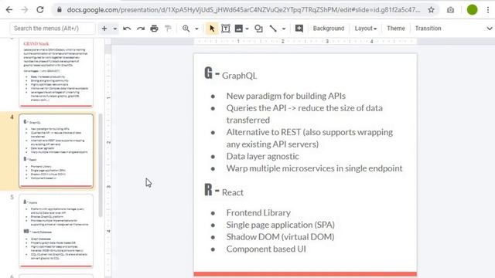The height and width of the screenshot is (278, 495).
Task: Click 'Queries the API' bullet text
Action: (304, 114)
